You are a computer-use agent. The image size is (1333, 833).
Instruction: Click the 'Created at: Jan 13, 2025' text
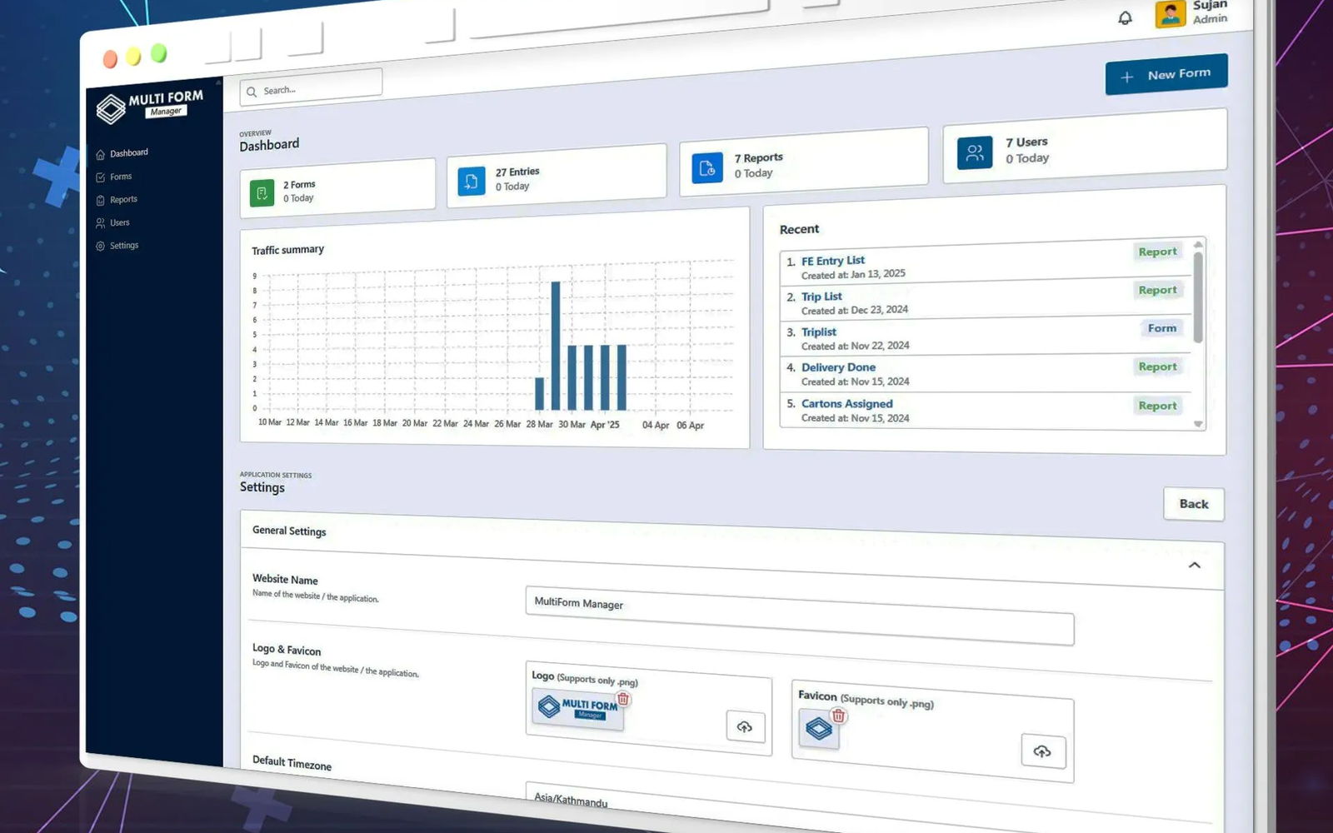[853, 274]
